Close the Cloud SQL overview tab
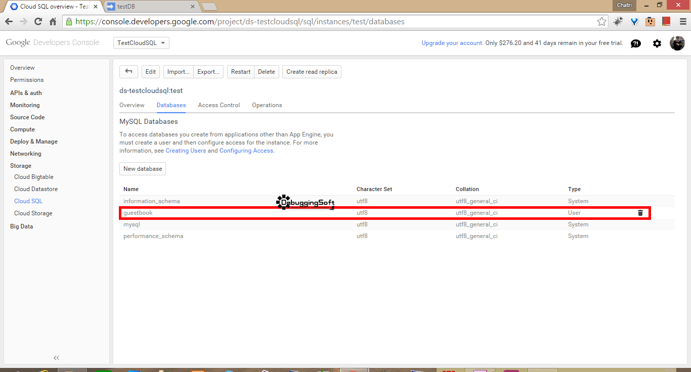Viewport: 691px width, 372px height. (96, 7)
